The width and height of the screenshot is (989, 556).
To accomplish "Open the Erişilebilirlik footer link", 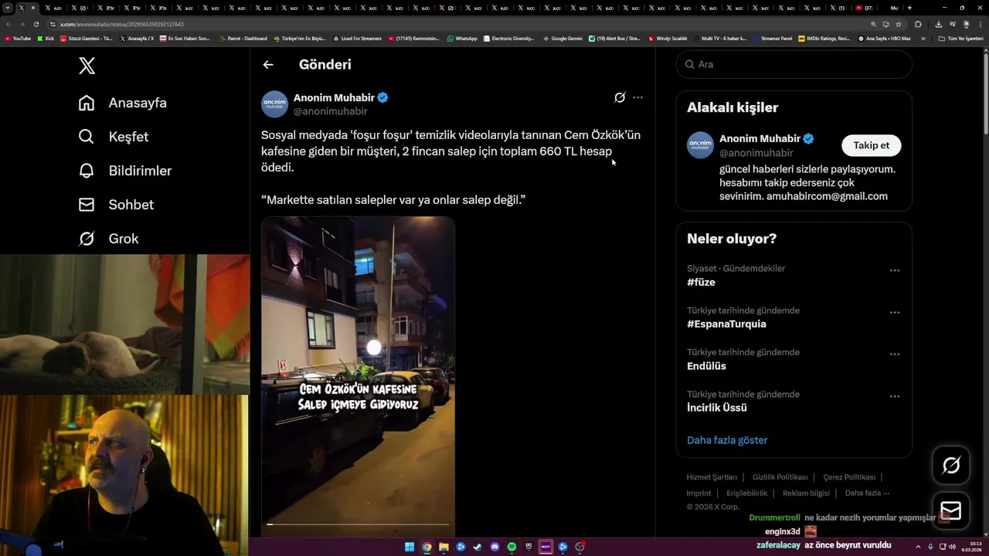I will pyautogui.click(x=746, y=493).
